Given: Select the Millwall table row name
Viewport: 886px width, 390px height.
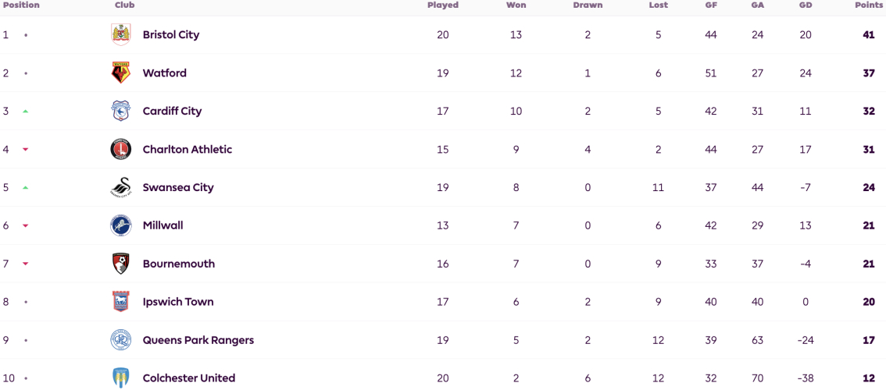Looking at the screenshot, I should coord(163,225).
